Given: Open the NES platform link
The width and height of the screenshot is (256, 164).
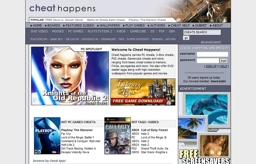Looking at the screenshot, I should coord(121,39).
